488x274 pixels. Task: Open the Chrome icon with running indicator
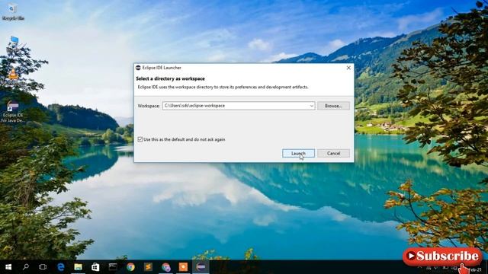tap(166, 267)
